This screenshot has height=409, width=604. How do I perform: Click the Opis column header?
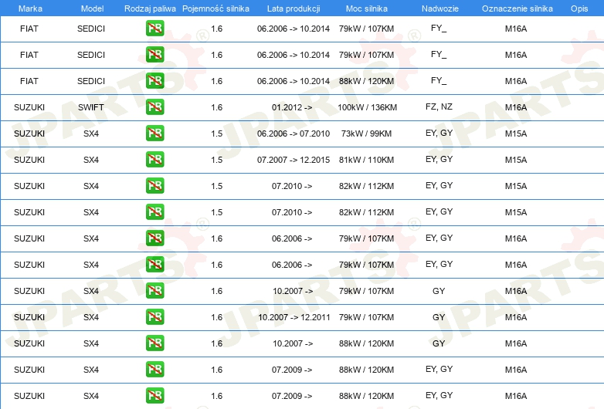click(x=579, y=8)
